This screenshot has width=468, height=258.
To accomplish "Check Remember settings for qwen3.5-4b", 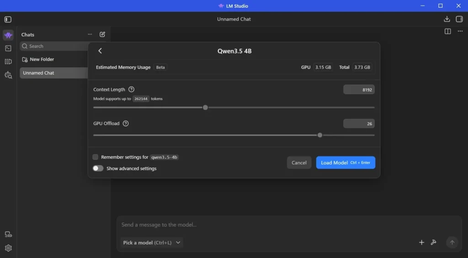I will point(95,157).
